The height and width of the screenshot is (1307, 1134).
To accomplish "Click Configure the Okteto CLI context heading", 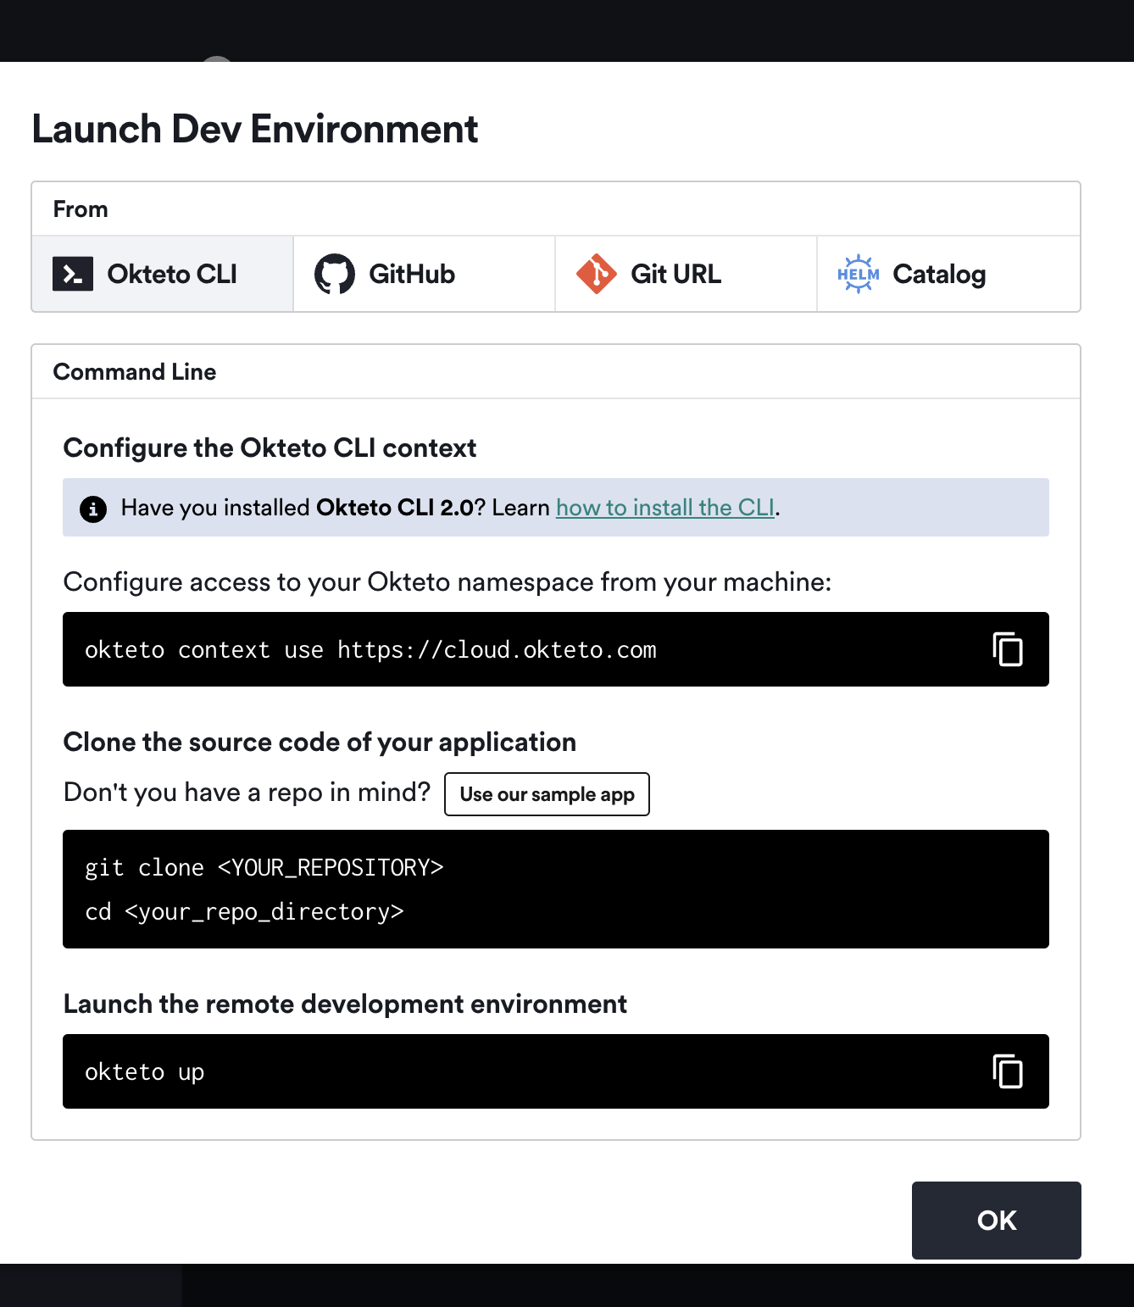I will click(270, 448).
